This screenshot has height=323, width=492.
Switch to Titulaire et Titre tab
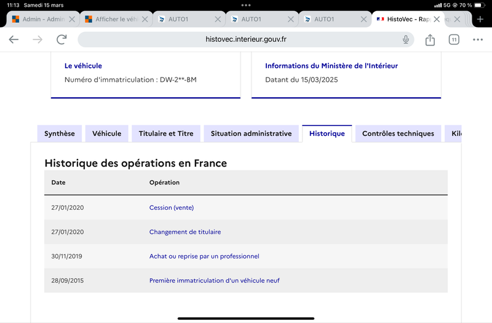[166, 134]
